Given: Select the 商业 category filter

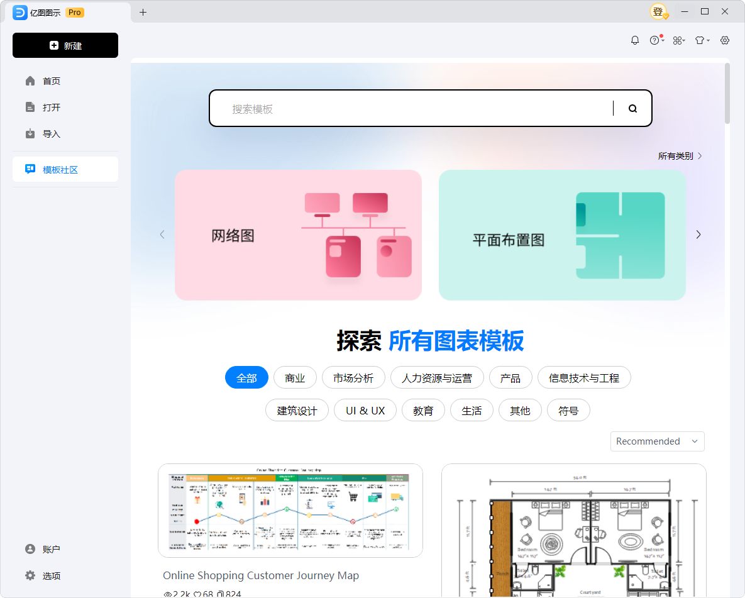Looking at the screenshot, I should (x=295, y=378).
